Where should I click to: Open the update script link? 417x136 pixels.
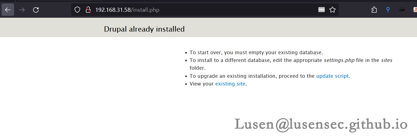tap(332, 76)
